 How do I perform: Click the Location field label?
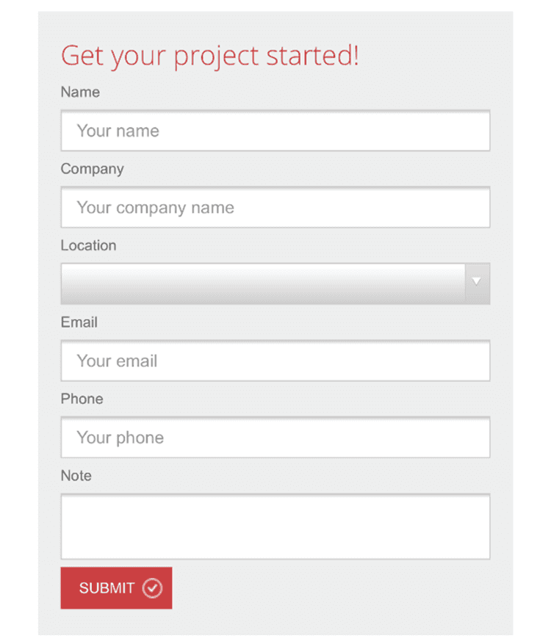88,245
